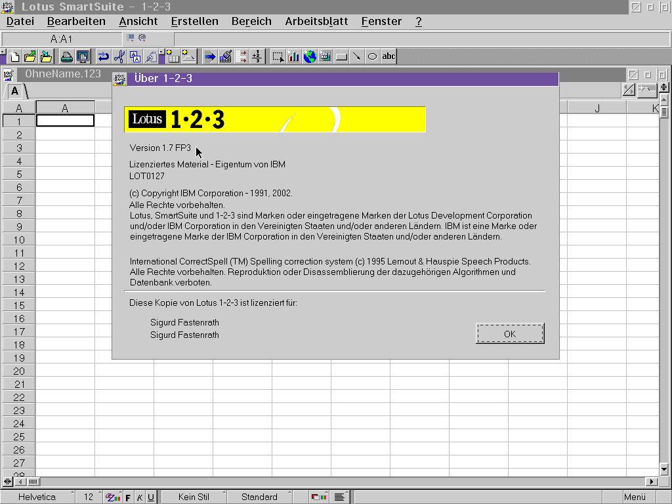Click the cell address box A:A1
Image resolution: width=672 pixels, height=504 pixels.
coord(62,39)
